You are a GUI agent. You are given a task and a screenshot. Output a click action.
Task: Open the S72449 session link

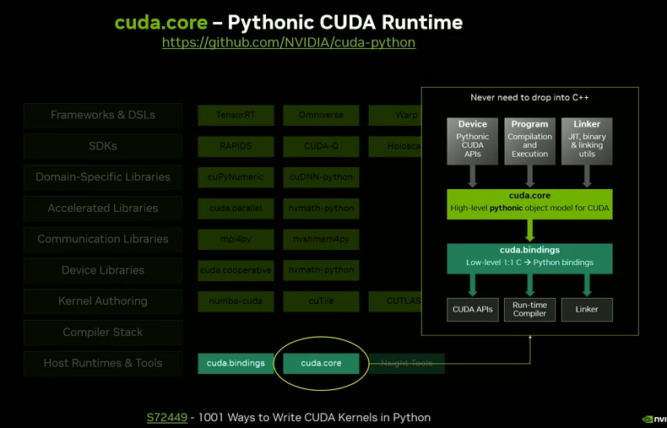coord(167,417)
